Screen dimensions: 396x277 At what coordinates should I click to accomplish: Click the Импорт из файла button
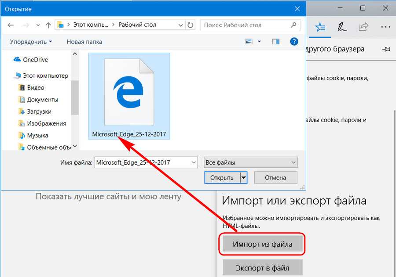(262, 245)
